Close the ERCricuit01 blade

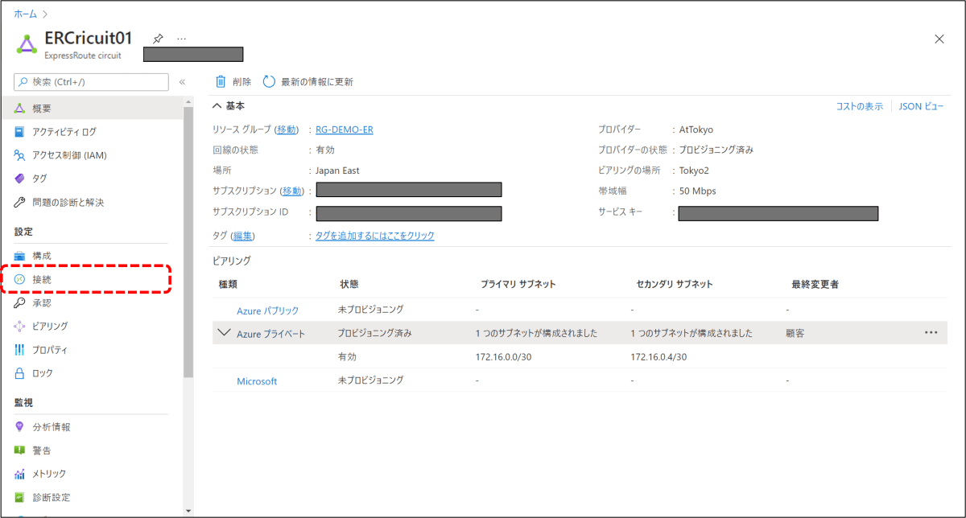[x=939, y=39]
